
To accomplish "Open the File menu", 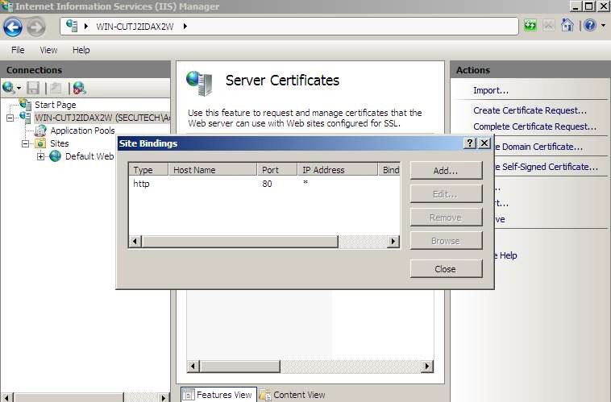I will click(x=18, y=50).
